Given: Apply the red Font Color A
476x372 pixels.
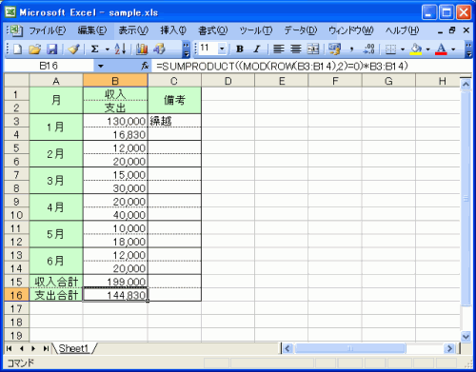Looking at the screenshot, I should [x=441, y=49].
